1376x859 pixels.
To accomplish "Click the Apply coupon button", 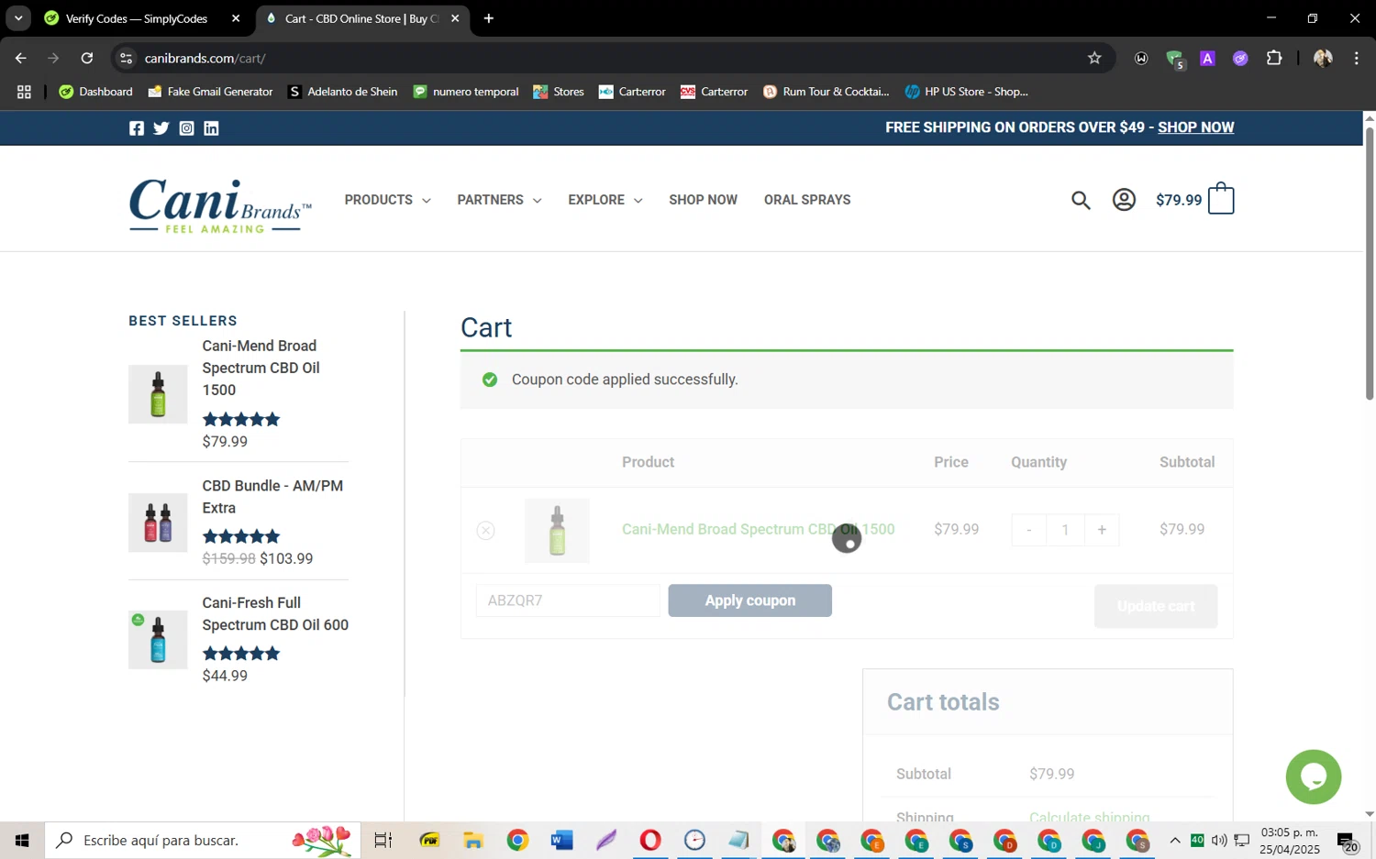I will pyautogui.click(x=749, y=600).
